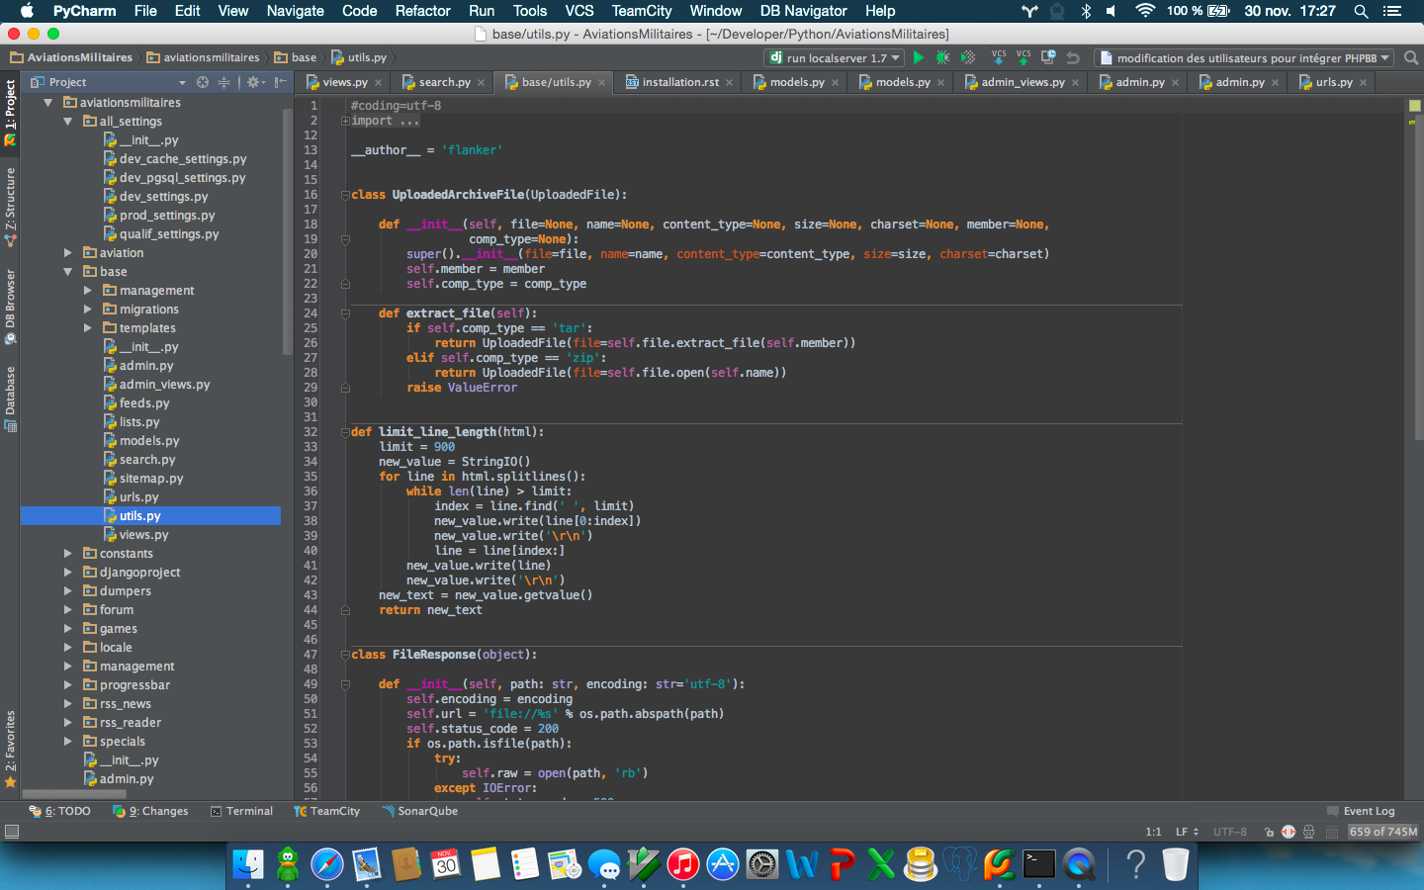Switch to the installation.rst tab
The height and width of the screenshot is (890, 1424).
(679, 82)
